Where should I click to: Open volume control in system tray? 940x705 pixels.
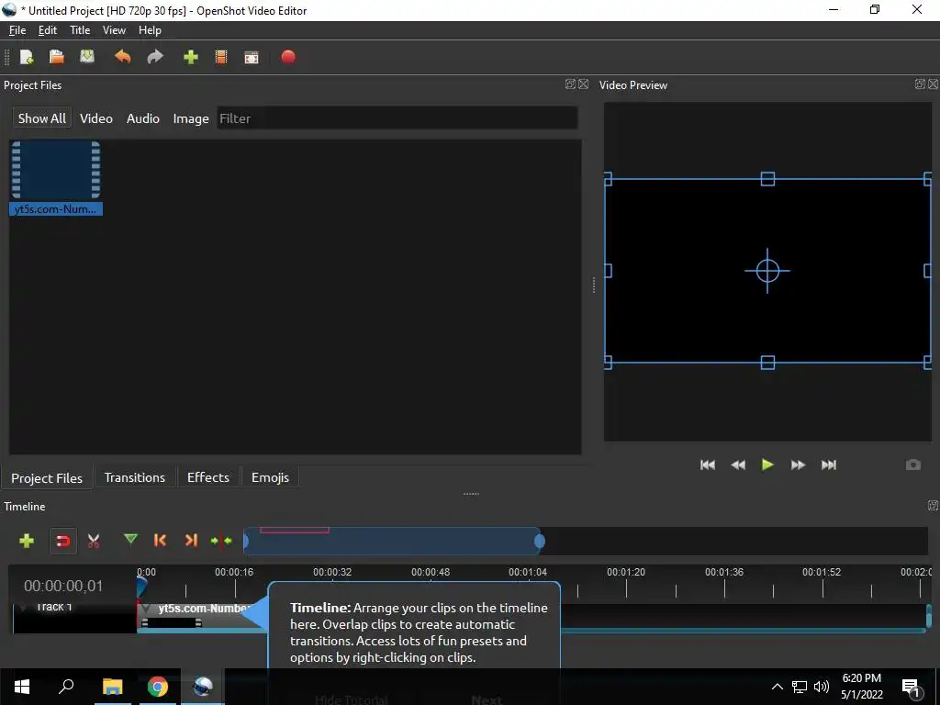point(822,687)
